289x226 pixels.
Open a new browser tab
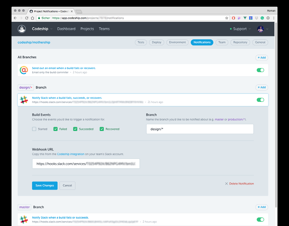point(79,12)
